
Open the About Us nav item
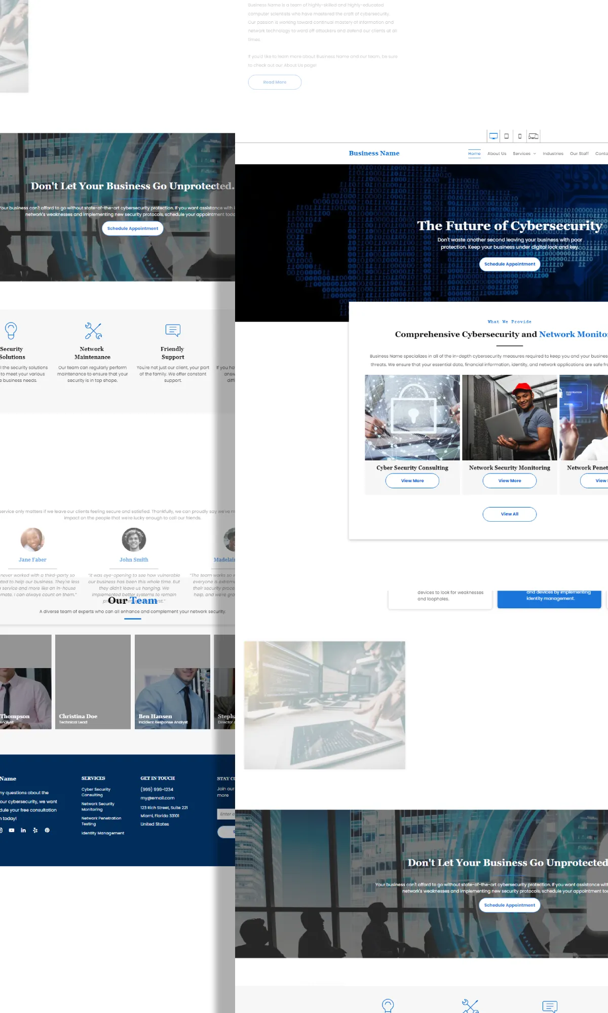[x=497, y=153]
